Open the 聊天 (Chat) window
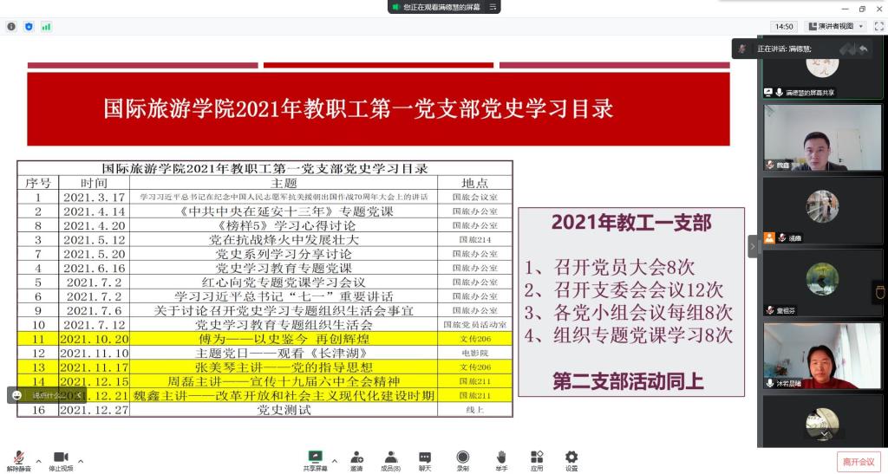888x474 pixels. tap(425, 460)
